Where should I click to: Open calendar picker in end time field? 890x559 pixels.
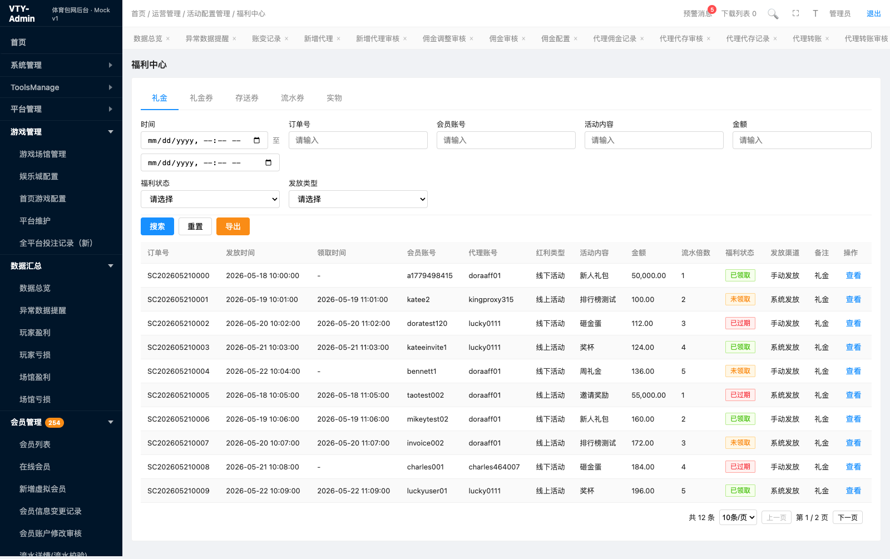pyautogui.click(x=268, y=162)
